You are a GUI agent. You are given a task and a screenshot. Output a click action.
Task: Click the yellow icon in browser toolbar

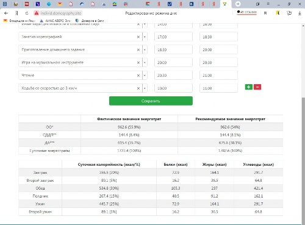pos(278,13)
